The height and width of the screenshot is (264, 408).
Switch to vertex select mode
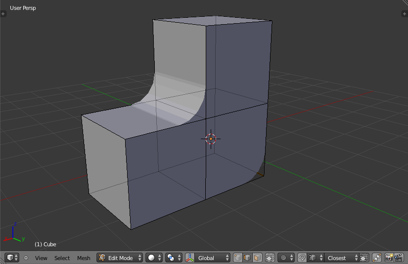pyautogui.click(x=238, y=258)
